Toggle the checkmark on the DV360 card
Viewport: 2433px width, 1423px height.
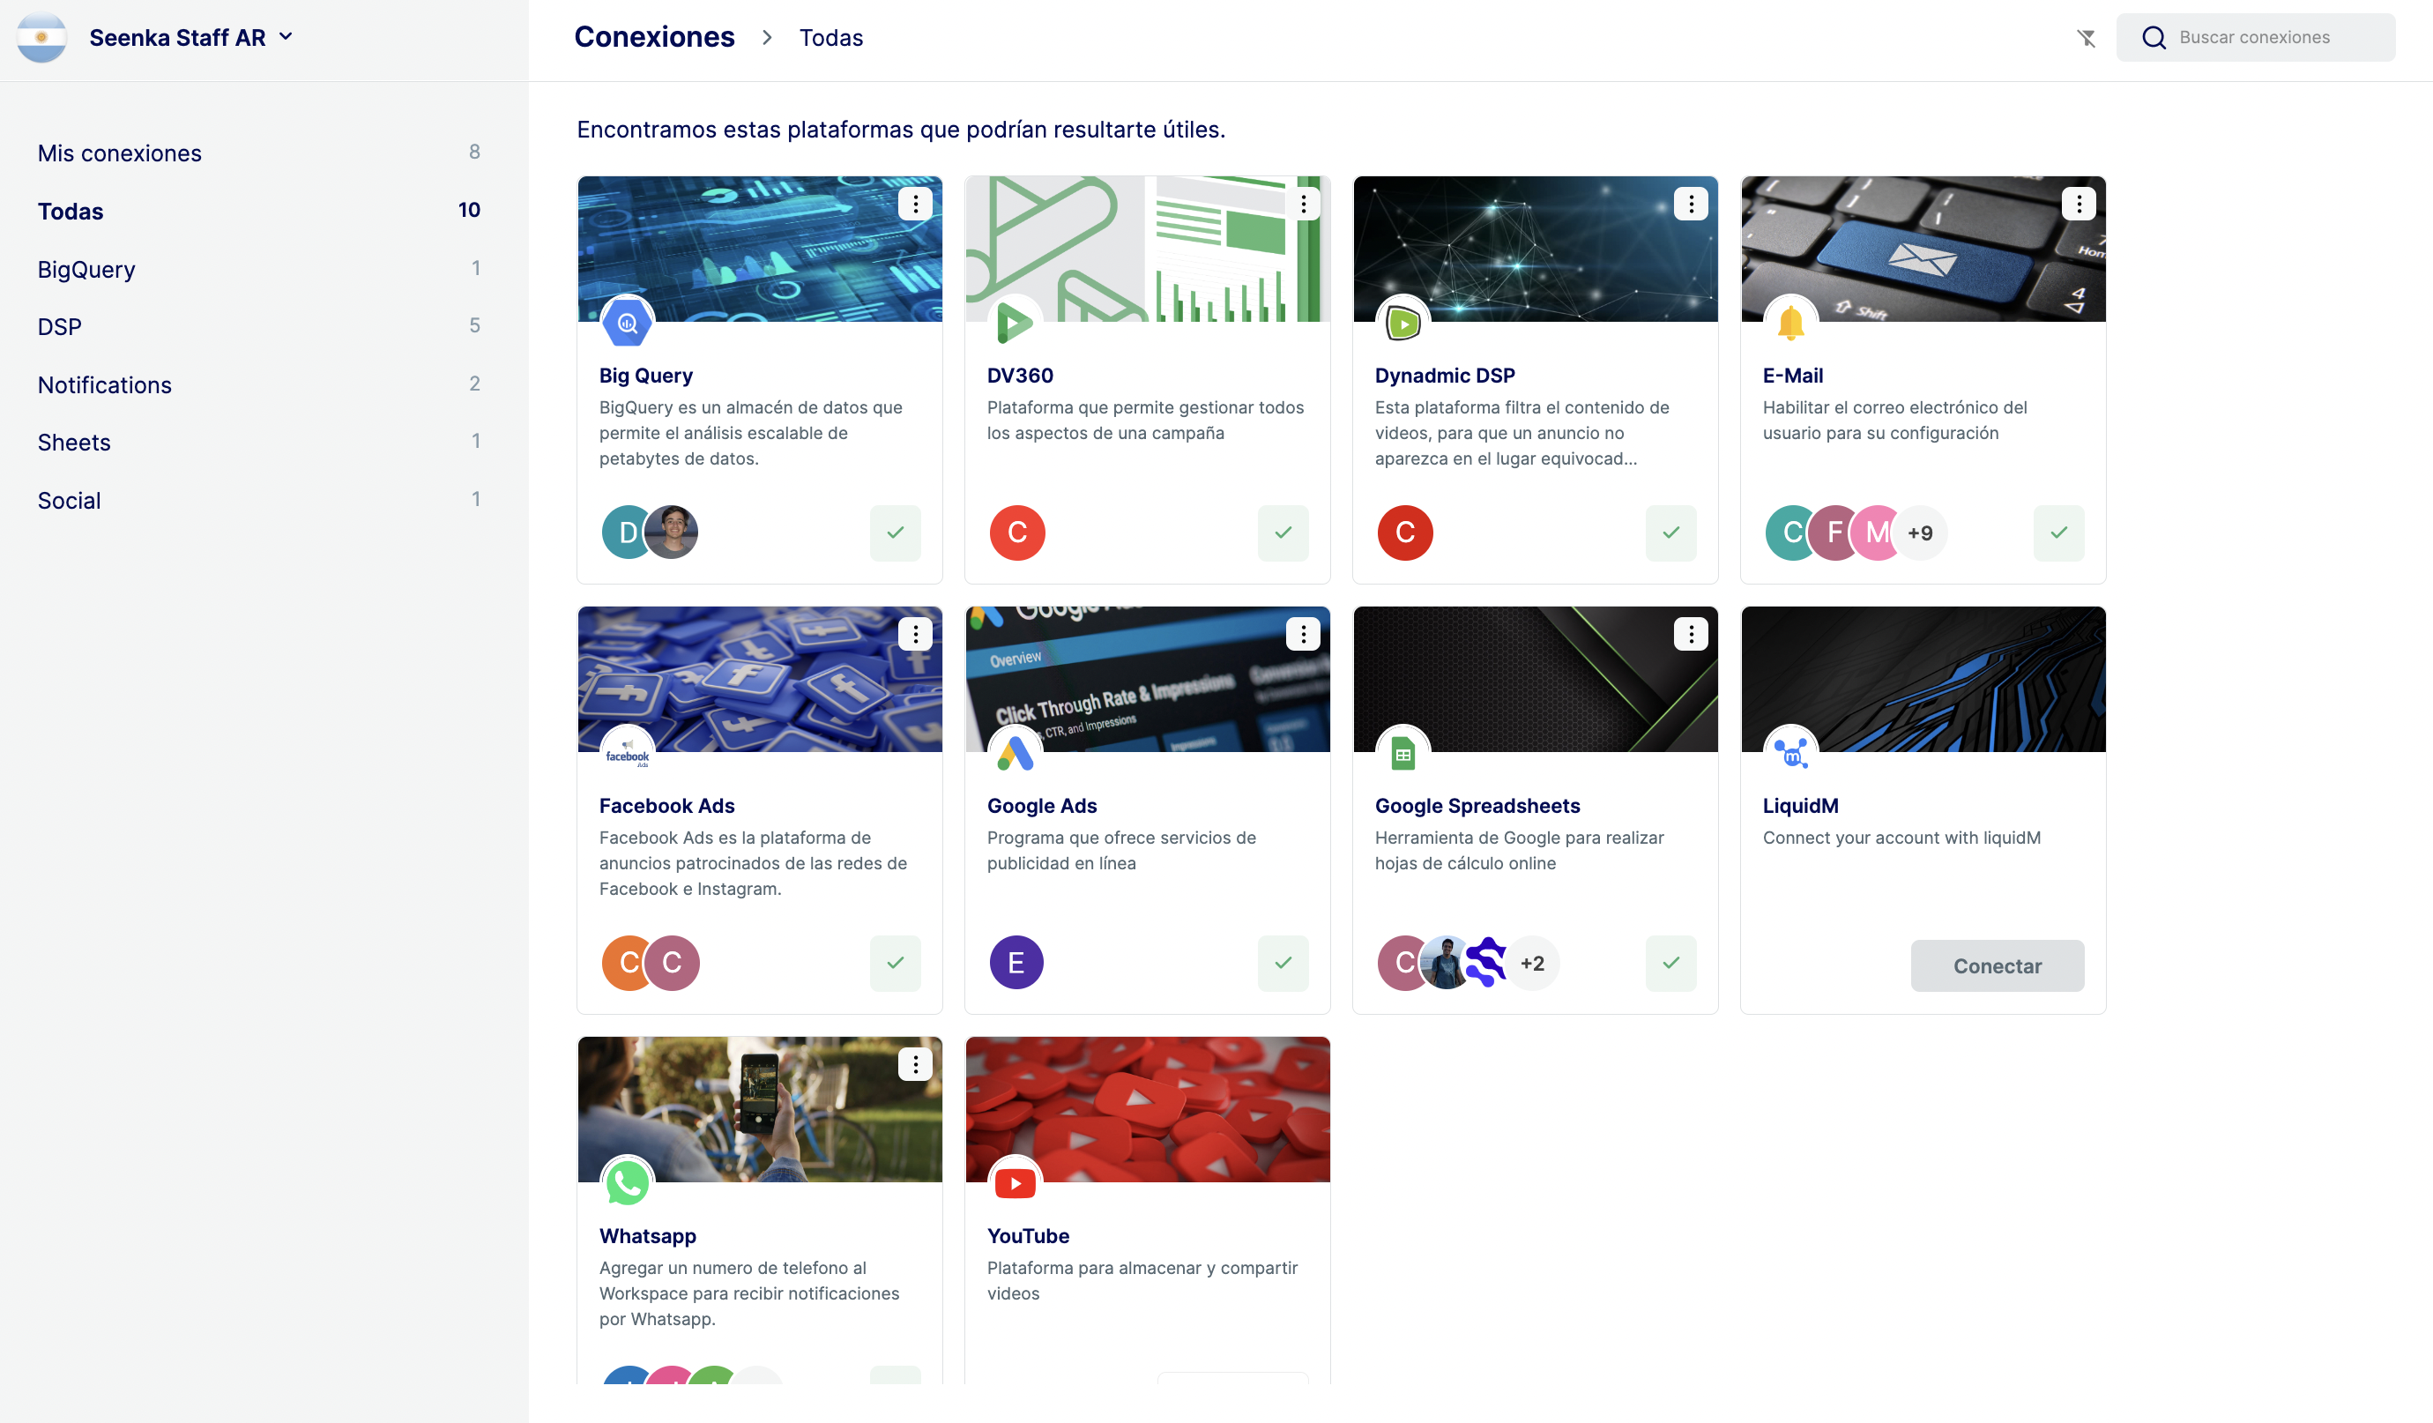1282,532
